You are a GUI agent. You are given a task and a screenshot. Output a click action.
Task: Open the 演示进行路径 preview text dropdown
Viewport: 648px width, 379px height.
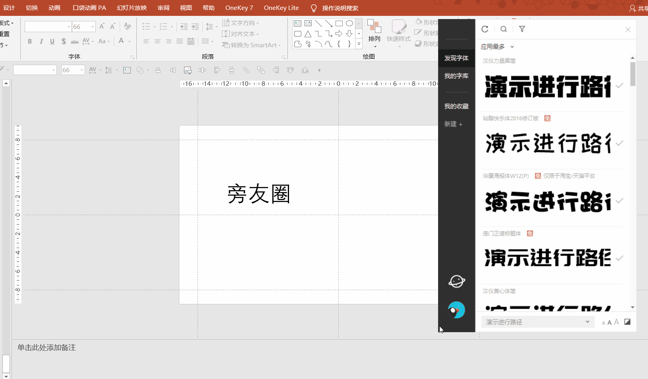587,322
